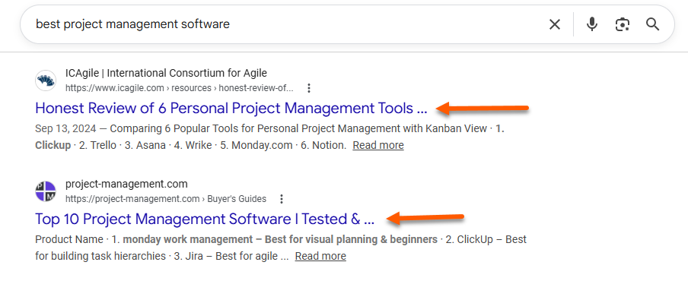
Task: Submit search with the magnifying glass icon
Action: (652, 24)
